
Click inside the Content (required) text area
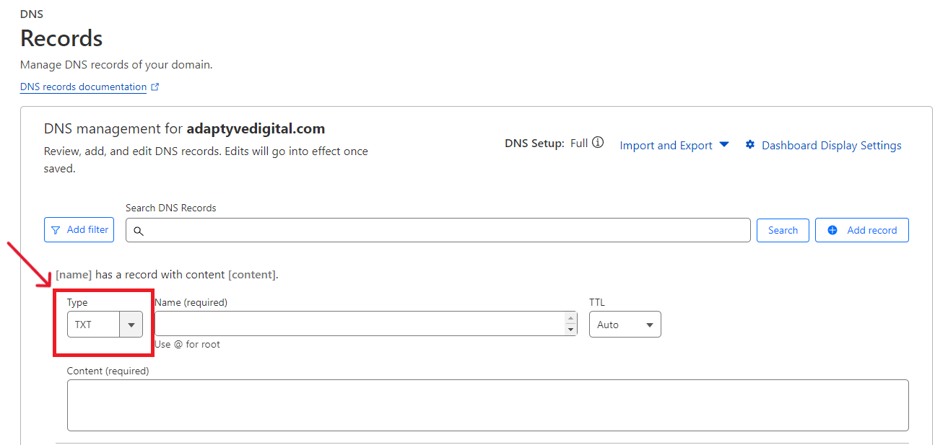pos(487,405)
